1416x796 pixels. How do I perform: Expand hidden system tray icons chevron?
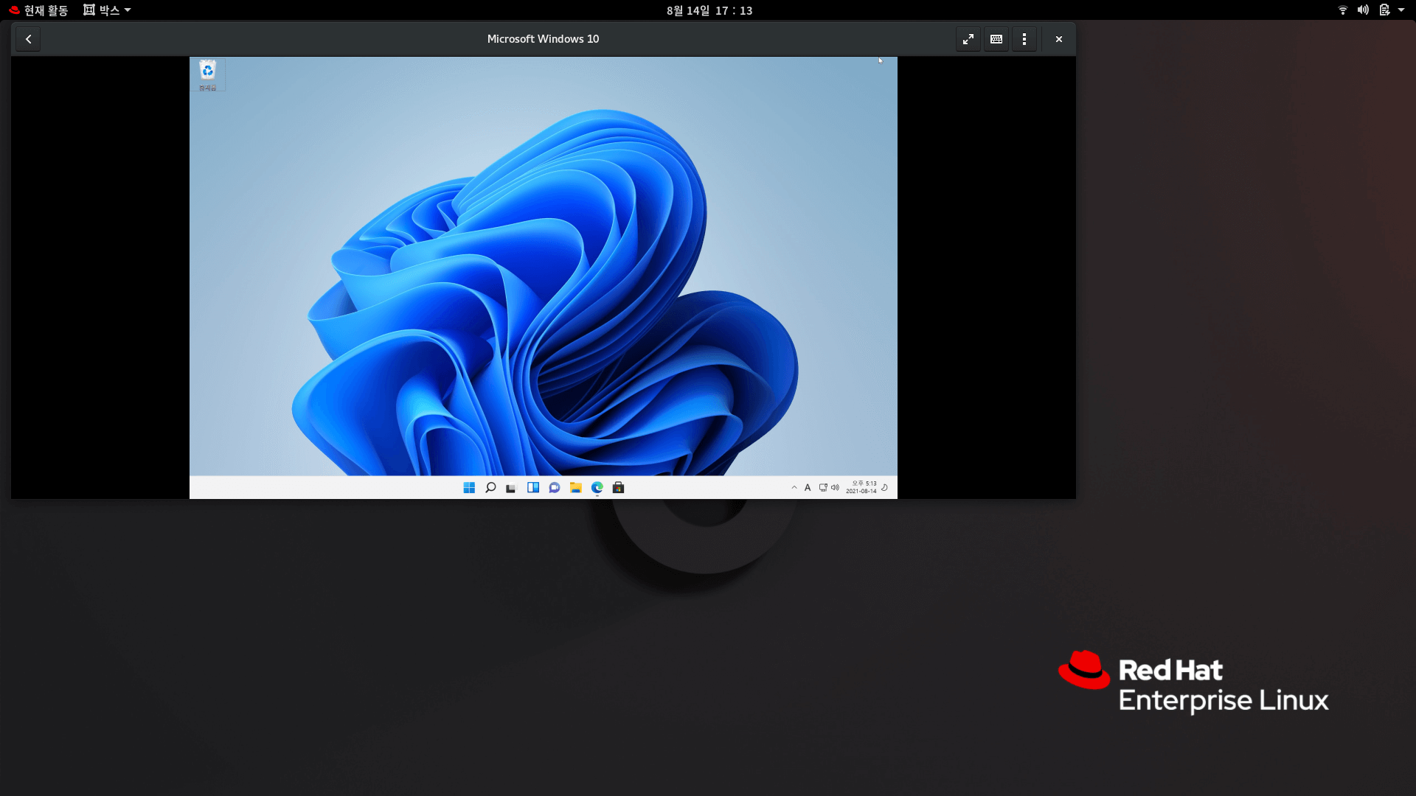(794, 487)
